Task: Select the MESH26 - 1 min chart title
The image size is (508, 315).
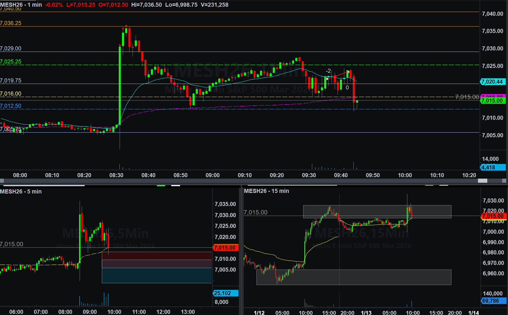Action: pos(21,5)
